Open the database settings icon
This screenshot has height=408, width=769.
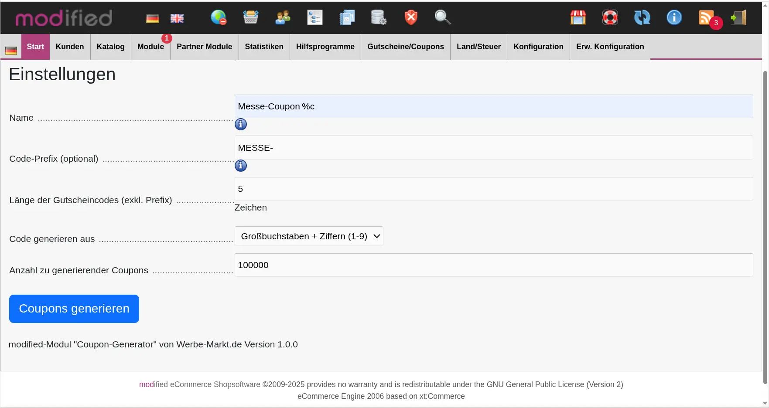click(x=378, y=17)
